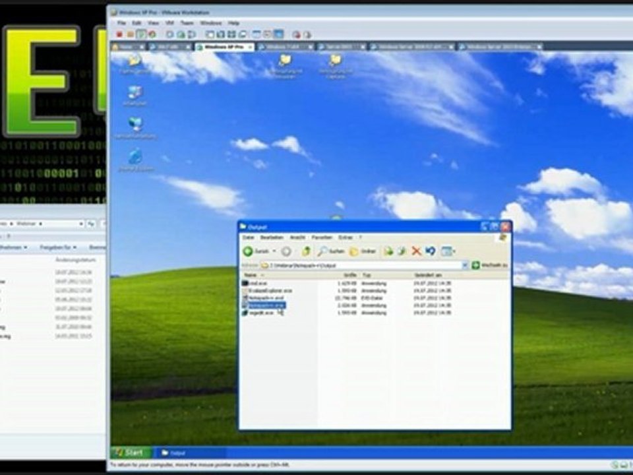Screen dimensions: 633x475
Task: Select the regedit.exe file in Output
Action: pyautogui.click(x=258, y=313)
